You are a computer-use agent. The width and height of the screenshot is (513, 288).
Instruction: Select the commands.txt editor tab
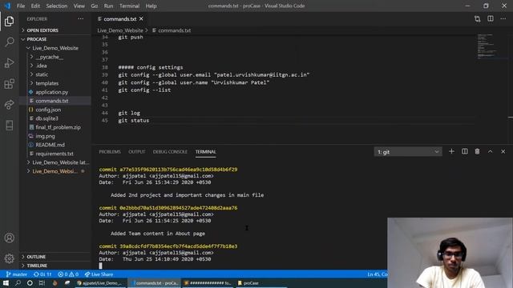coord(119,19)
